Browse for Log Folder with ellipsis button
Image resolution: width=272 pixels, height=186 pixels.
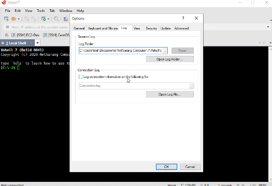pyautogui.click(x=165, y=51)
